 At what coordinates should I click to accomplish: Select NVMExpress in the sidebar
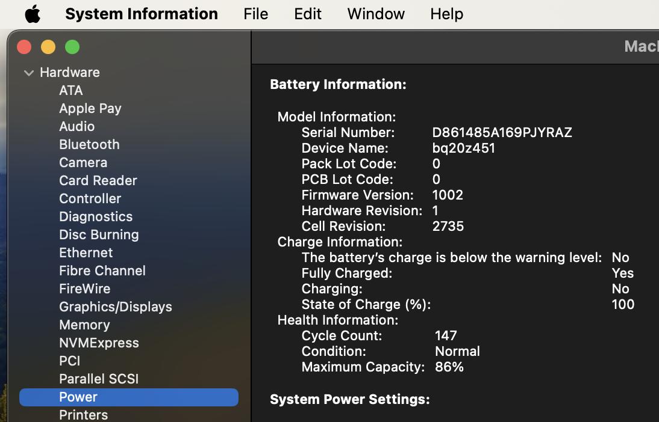[99, 343]
